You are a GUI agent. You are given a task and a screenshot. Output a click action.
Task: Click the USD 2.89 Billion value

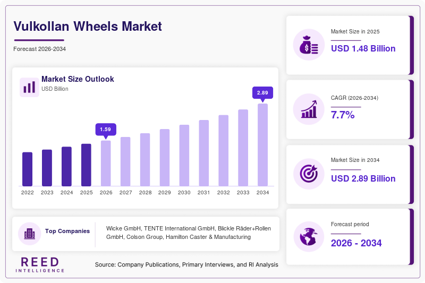(363, 178)
